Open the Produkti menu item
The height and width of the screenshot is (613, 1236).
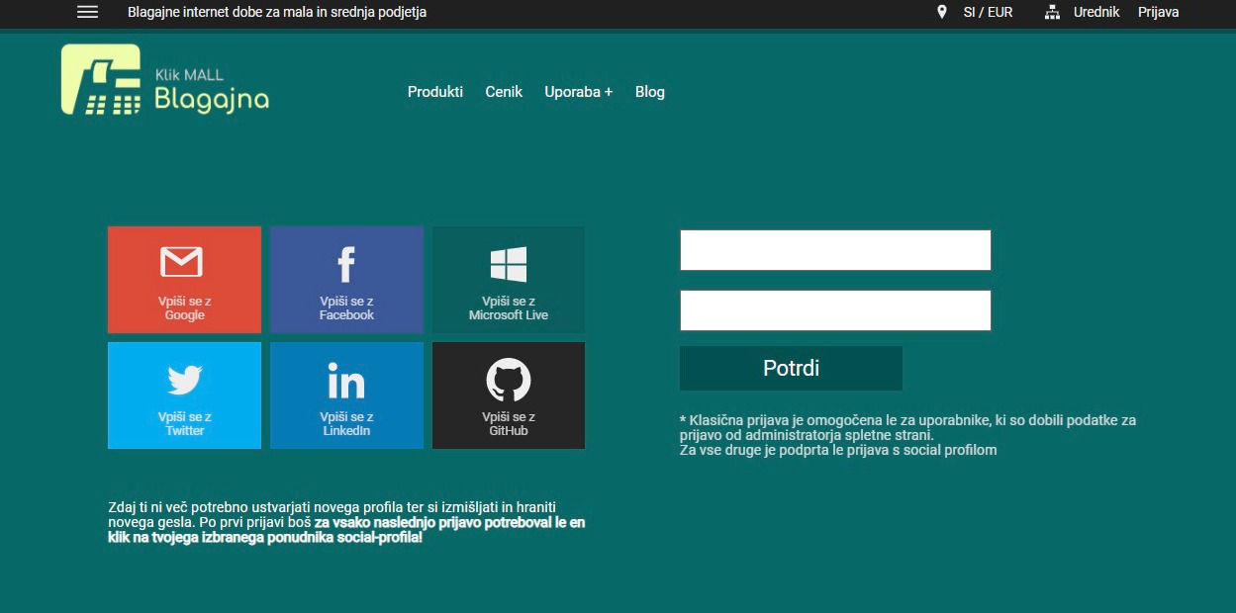435,92
